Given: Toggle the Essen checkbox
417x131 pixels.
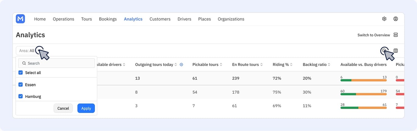Looking at the screenshot, I should coord(21,85).
